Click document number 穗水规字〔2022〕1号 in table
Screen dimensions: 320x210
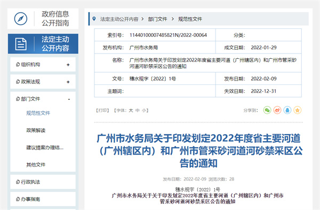(153, 79)
